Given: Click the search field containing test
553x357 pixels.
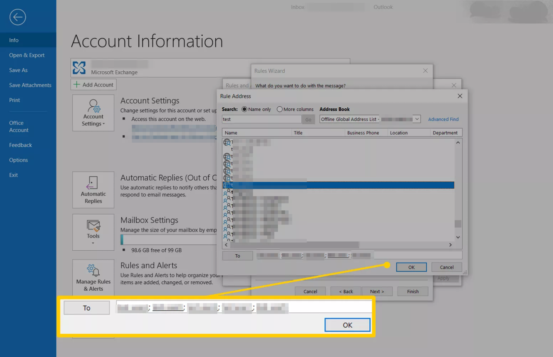Looking at the screenshot, I should click(261, 119).
